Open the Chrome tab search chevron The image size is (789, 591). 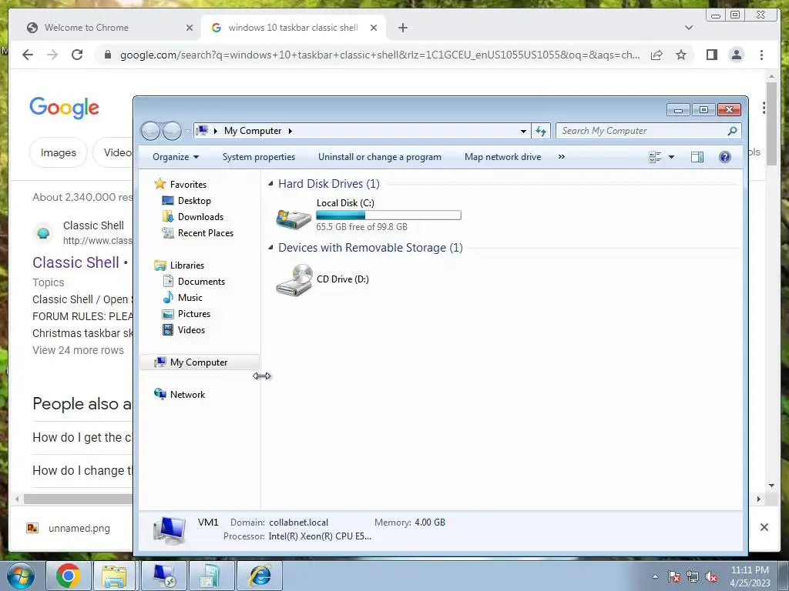click(x=689, y=28)
